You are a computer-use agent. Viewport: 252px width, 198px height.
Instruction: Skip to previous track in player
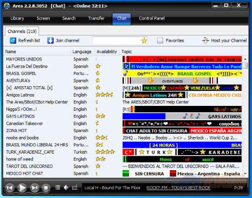click(x=10, y=188)
